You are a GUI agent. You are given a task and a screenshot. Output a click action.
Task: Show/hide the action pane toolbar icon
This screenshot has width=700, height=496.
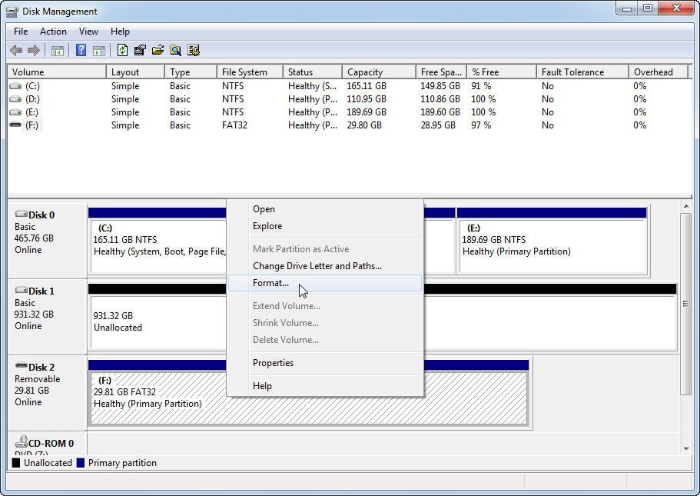(x=98, y=51)
